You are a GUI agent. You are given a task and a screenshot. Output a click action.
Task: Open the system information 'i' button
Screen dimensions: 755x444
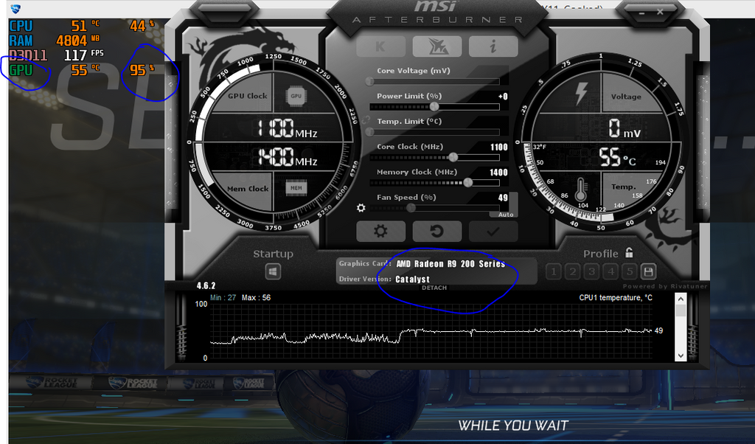pyautogui.click(x=493, y=46)
